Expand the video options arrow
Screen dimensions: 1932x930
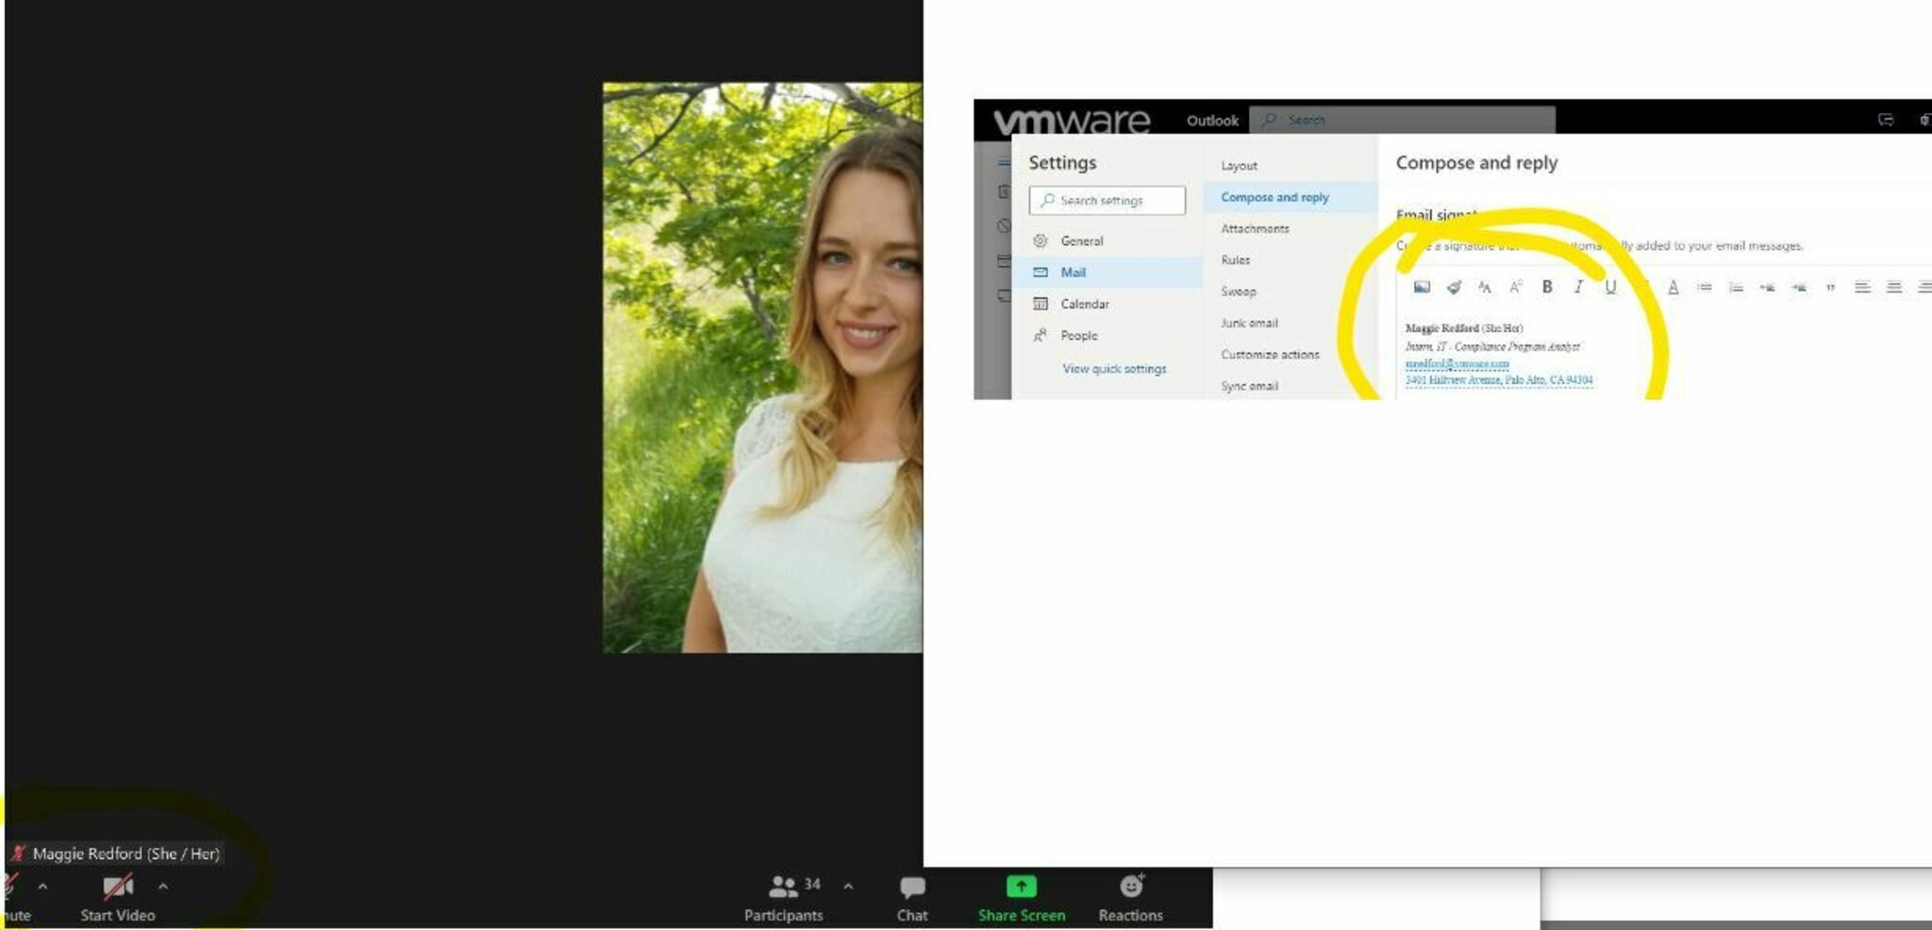(x=163, y=887)
